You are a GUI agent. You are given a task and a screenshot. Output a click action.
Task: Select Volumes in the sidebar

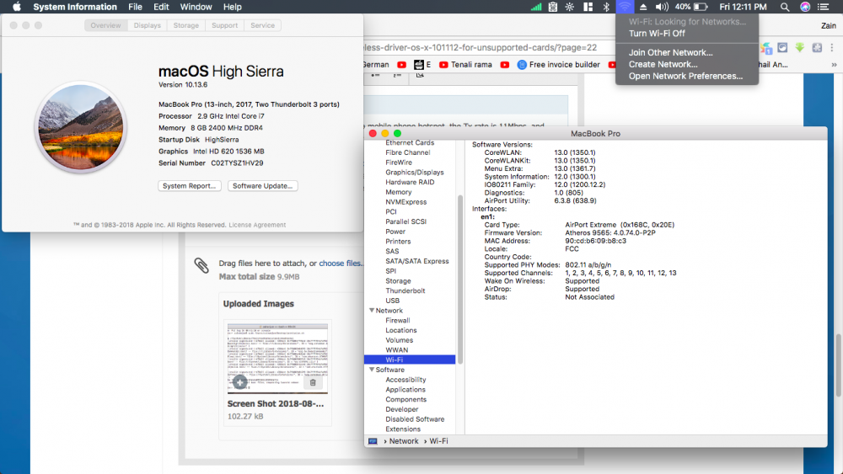(399, 340)
